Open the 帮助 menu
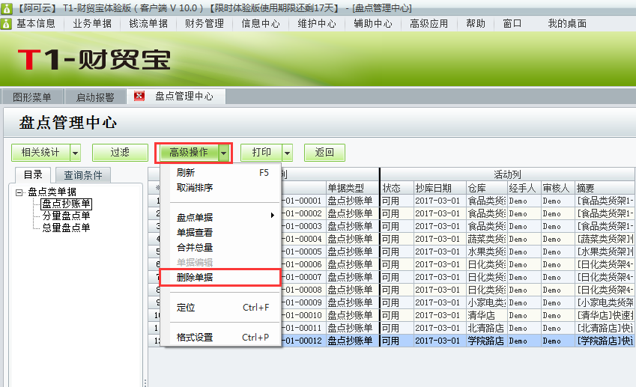636x387 pixels. coord(476,23)
